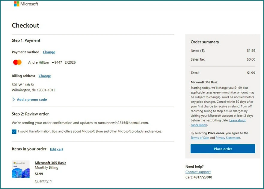
Task: Click the street address 501 W 14th St
Action: pos(23,85)
